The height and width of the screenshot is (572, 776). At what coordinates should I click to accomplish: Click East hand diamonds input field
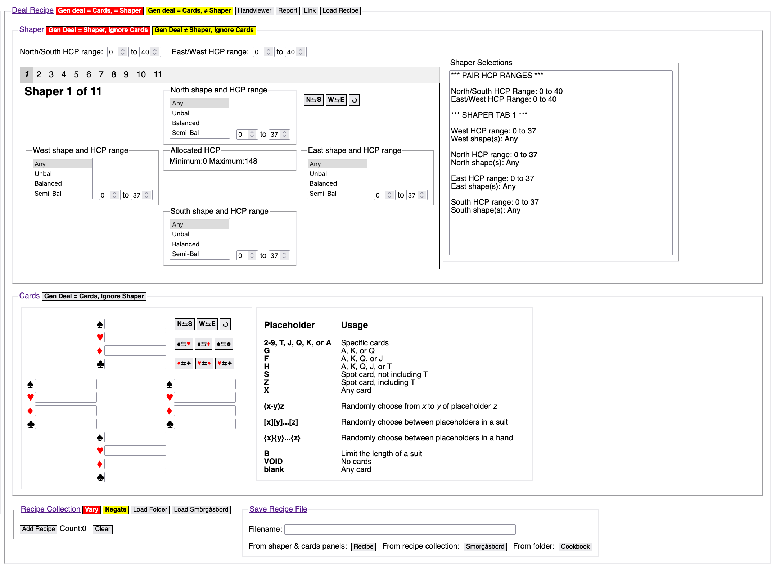[x=205, y=411]
